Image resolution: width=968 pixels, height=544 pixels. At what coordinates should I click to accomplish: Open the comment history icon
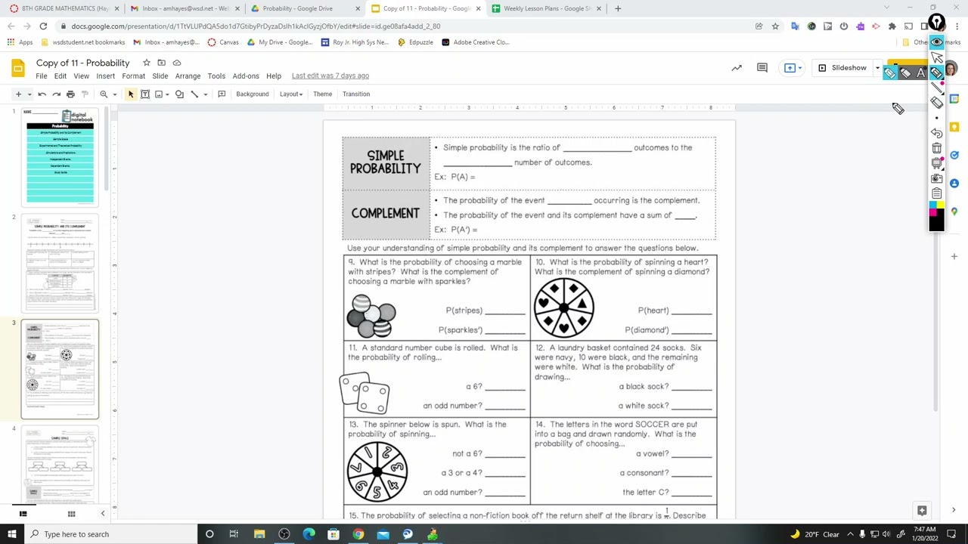(x=762, y=68)
